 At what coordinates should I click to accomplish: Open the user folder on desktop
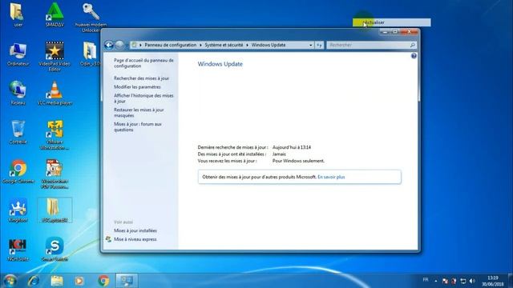(17, 15)
